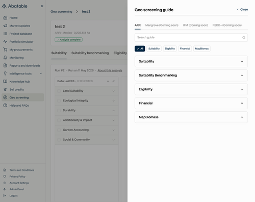The height and width of the screenshot is (202, 255).
Task: Open the Suitability tab on test 2
Action: coord(59,53)
